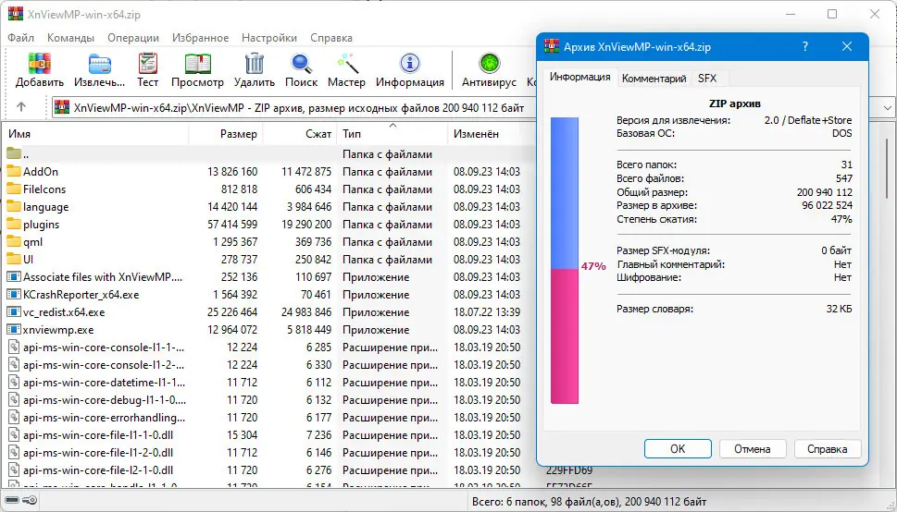Screen dimensions: 897x512
Task: Open the Поиск (Find) magnifier tool
Action: pos(301,63)
